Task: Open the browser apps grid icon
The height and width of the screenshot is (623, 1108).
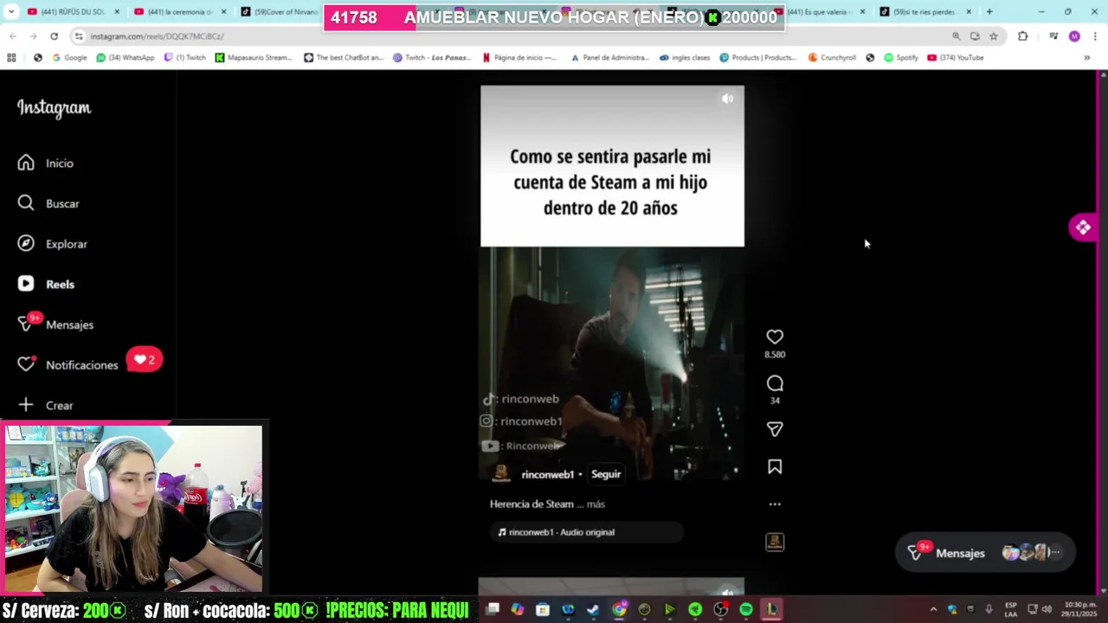Action: click(x=11, y=58)
